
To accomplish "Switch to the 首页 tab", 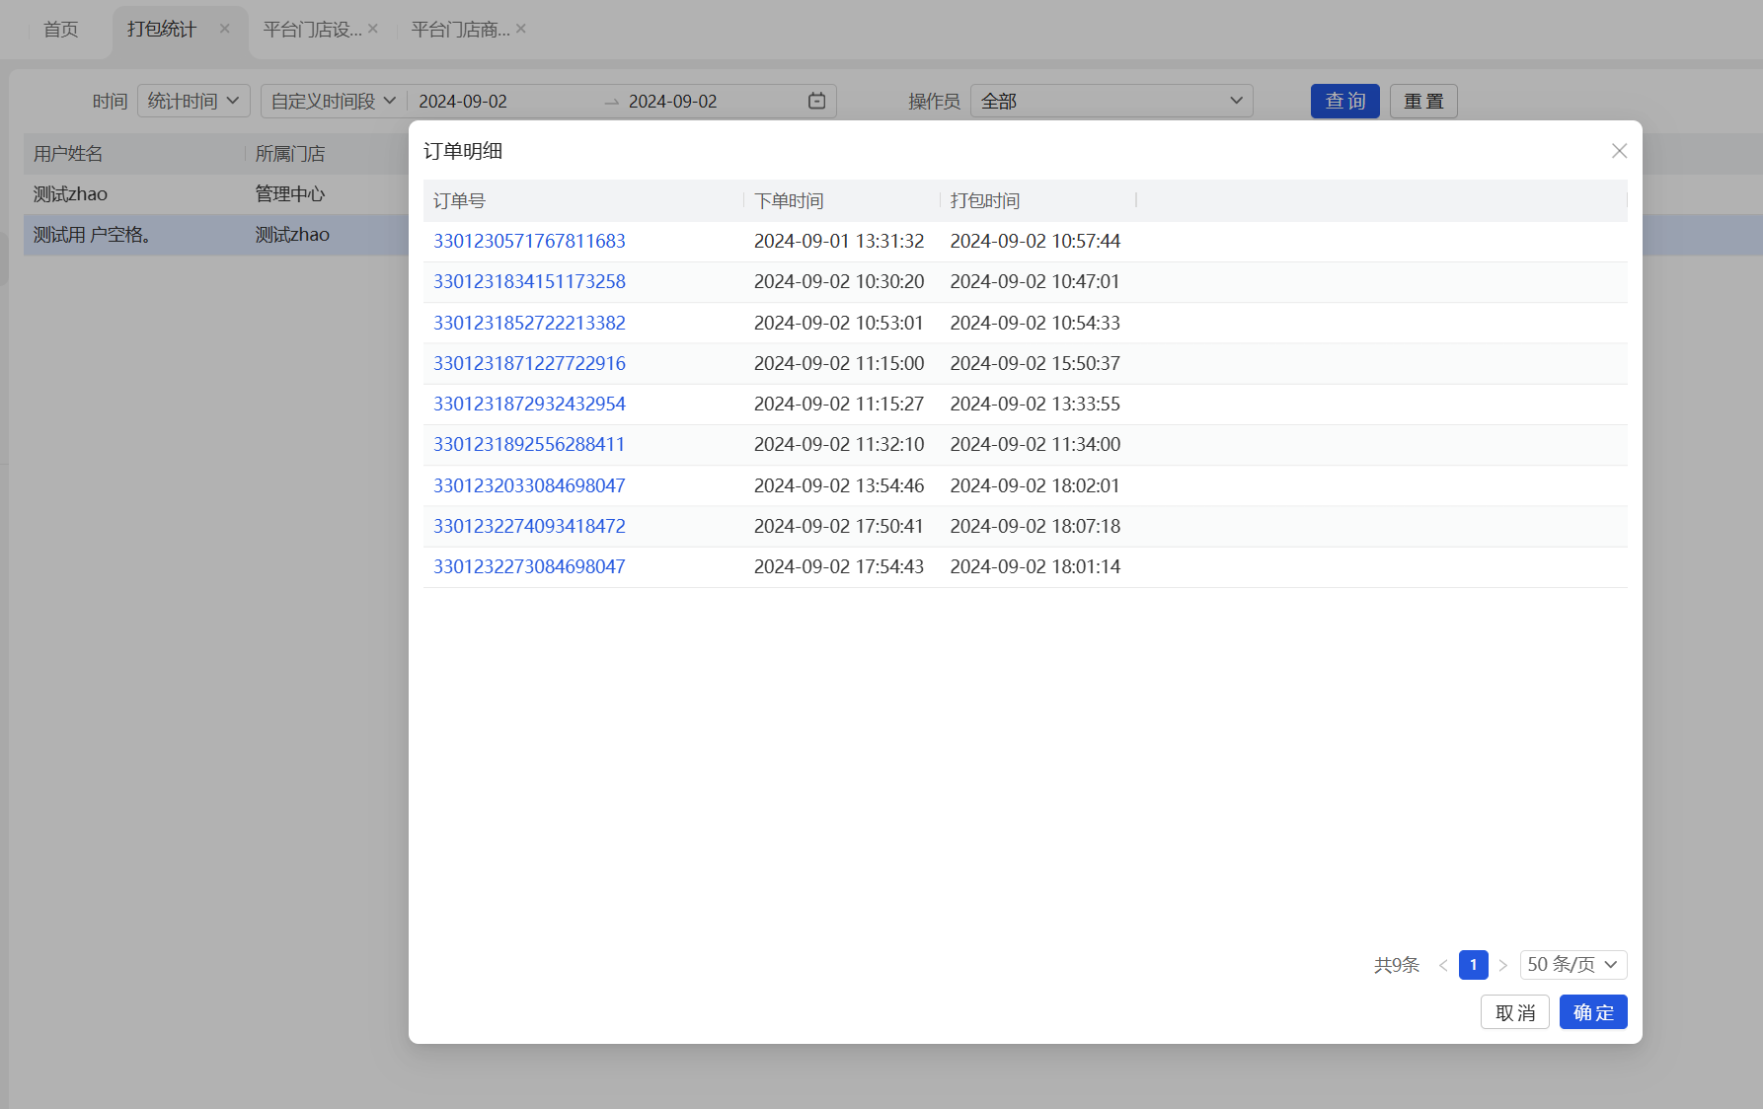I will pyautogui.click(x=61, y=30).
